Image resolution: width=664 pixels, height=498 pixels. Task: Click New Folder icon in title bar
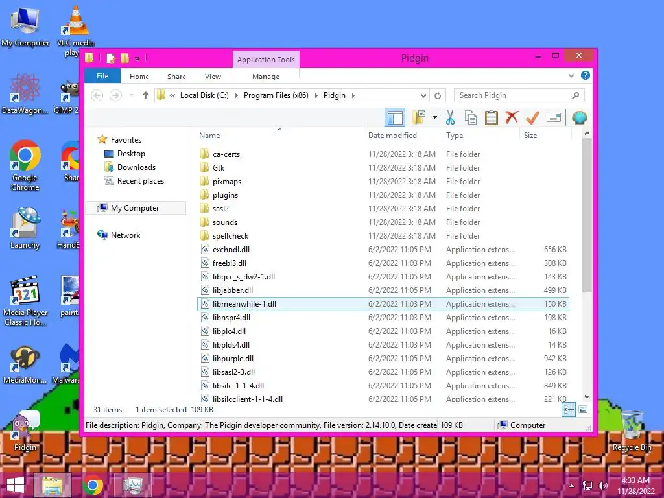[x=125, y=58]
